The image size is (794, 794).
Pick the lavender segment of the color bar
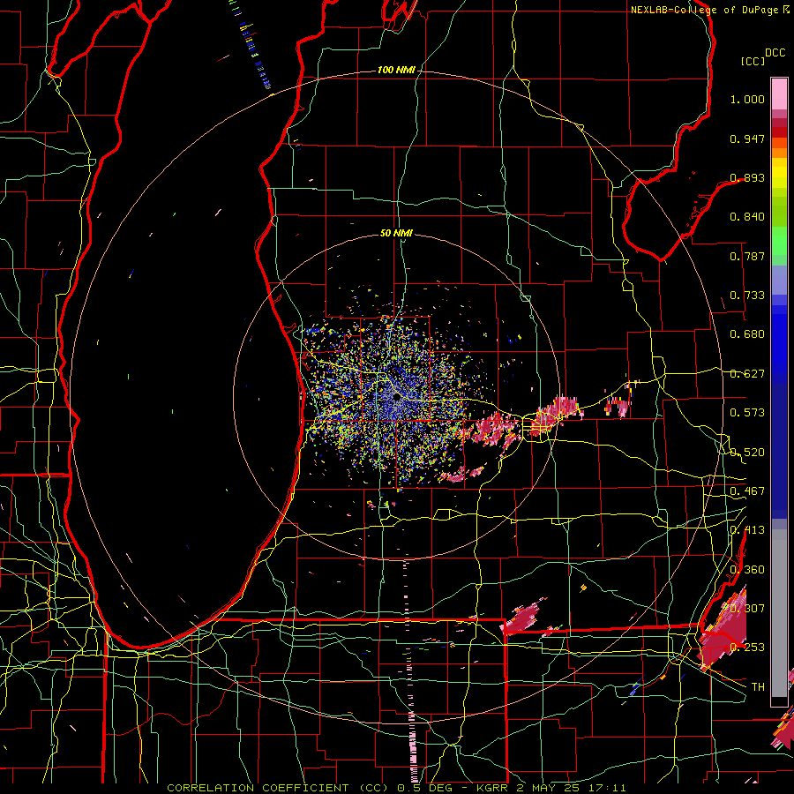[779, 281]
